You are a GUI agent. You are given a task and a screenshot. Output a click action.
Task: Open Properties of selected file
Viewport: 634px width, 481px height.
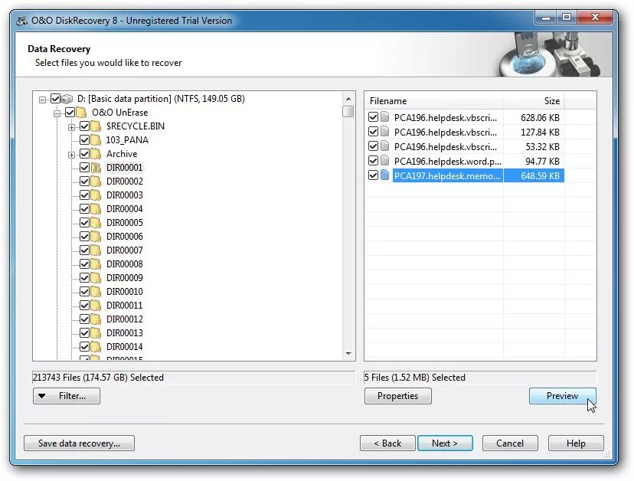398,396
